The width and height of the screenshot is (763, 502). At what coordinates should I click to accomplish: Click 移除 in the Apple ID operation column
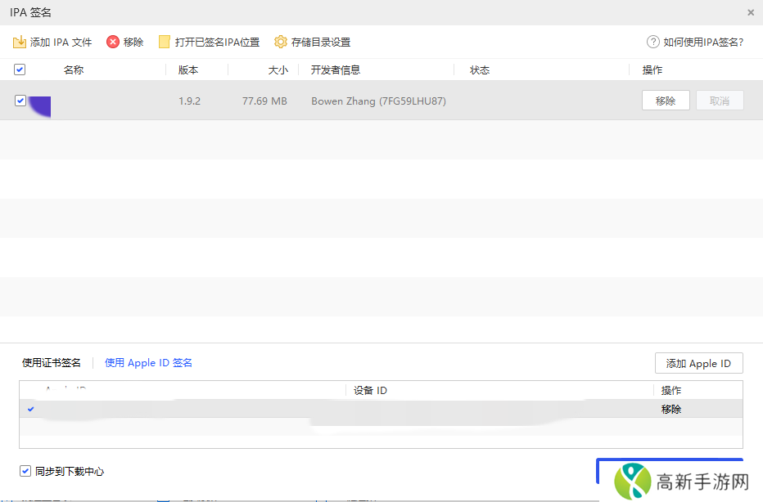pos(670,409)
